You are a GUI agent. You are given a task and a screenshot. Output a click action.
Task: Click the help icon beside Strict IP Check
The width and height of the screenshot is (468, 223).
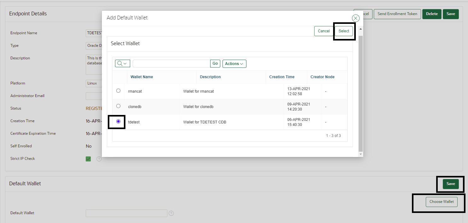pos(99,159)
